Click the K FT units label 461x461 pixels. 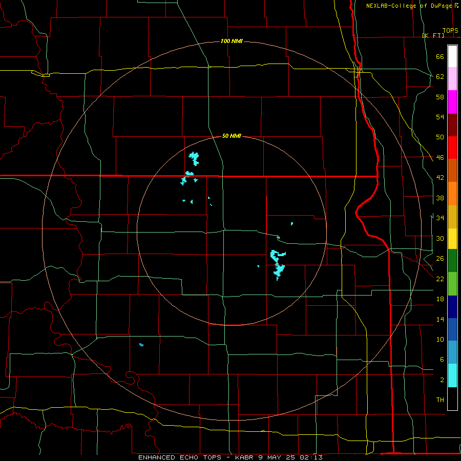tap(433, 35)
